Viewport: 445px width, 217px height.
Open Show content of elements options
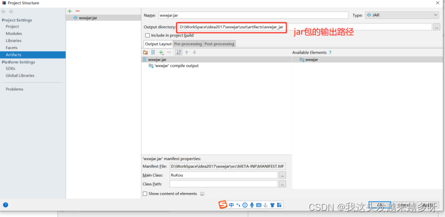click(202, 194)
